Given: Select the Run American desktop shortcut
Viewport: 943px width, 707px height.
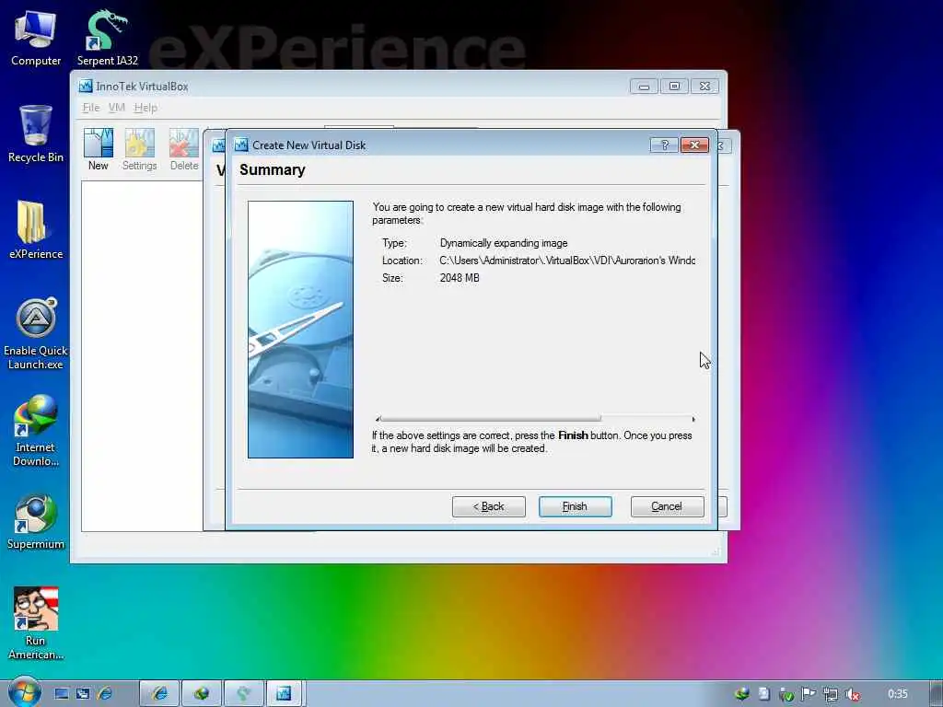Looking at the screenshot, I should click(36, 623).
